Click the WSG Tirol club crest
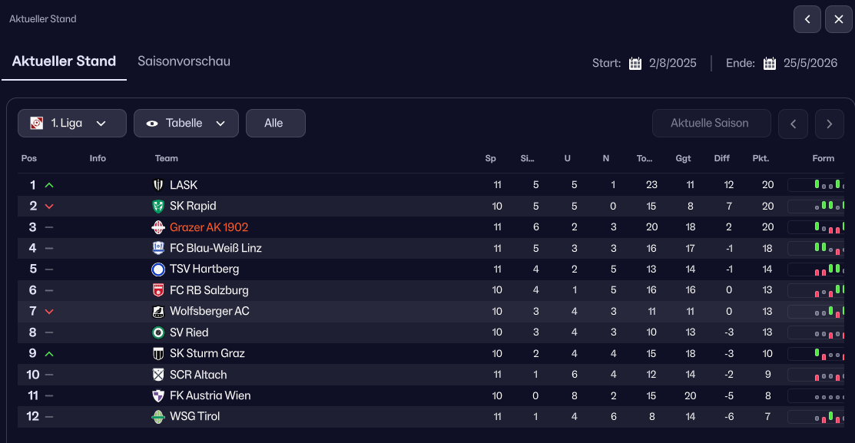 point(158,416)
